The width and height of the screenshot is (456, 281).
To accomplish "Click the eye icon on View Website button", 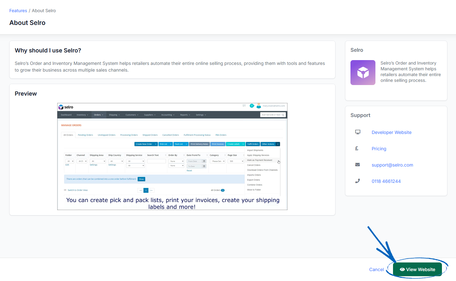I will tap(402, 269).
